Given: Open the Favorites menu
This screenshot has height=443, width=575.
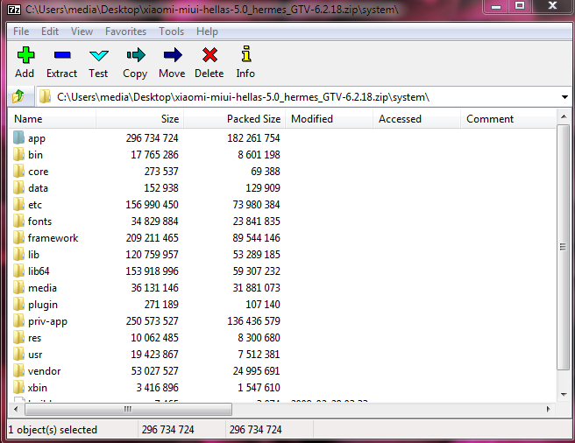Looking at the screenshot, I should click(125, 32).
